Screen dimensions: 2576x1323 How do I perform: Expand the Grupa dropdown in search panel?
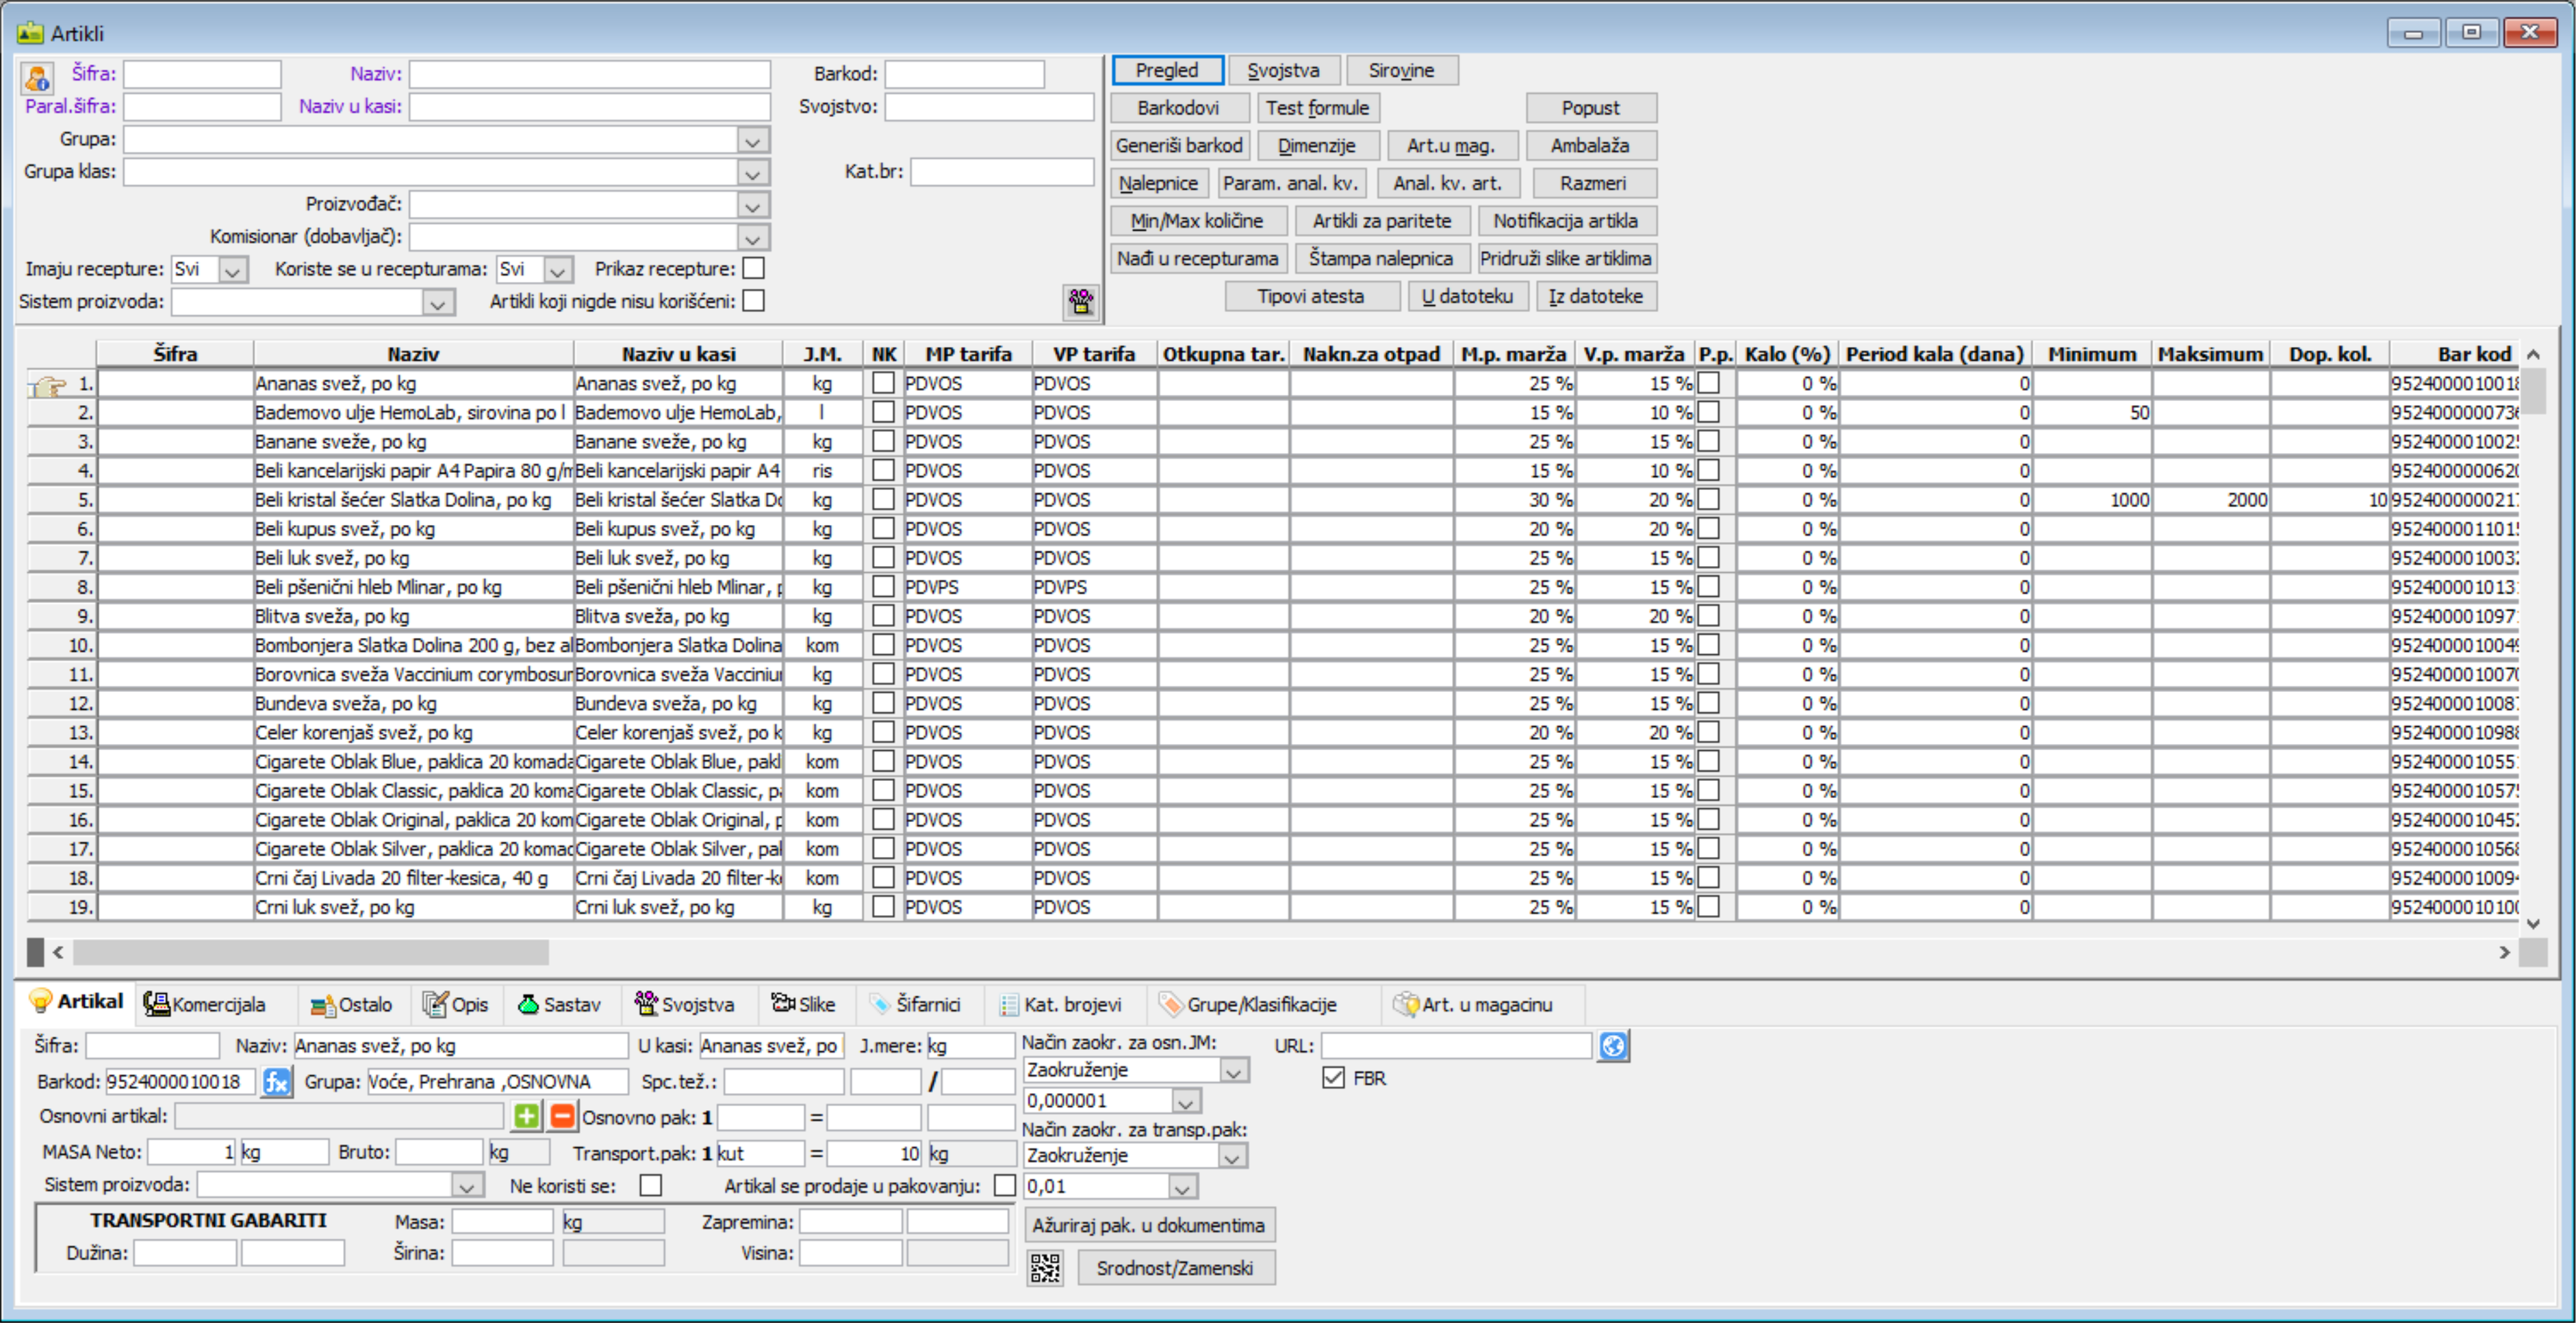point(753,141)
